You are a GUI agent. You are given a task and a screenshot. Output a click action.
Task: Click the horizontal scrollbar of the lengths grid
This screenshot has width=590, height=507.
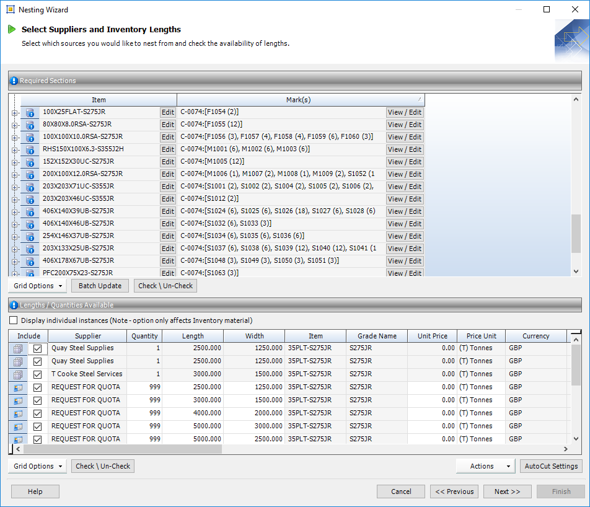tap(118, 449)
